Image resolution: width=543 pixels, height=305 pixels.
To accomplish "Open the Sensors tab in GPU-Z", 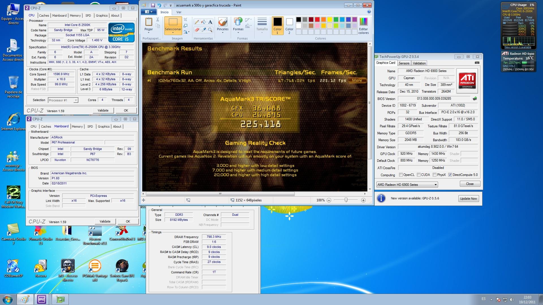I will 404,63.
